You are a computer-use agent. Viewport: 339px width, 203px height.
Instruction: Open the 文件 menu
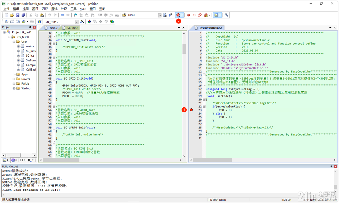[6, 9]
